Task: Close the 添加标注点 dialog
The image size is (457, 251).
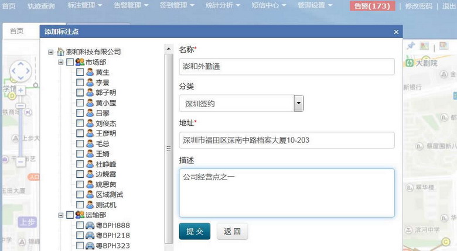Action: point(396,32)
